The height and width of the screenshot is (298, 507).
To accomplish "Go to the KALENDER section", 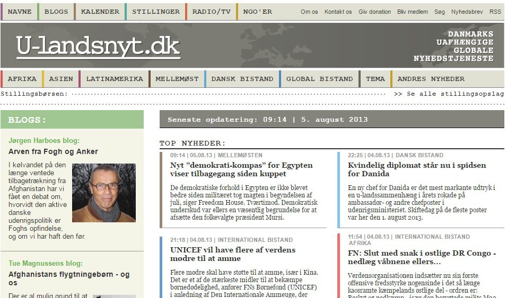I will coord(100,12).
